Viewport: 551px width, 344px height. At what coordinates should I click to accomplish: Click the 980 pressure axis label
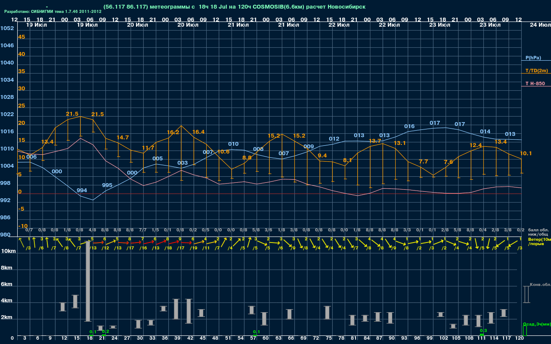(x=5, y=235)
